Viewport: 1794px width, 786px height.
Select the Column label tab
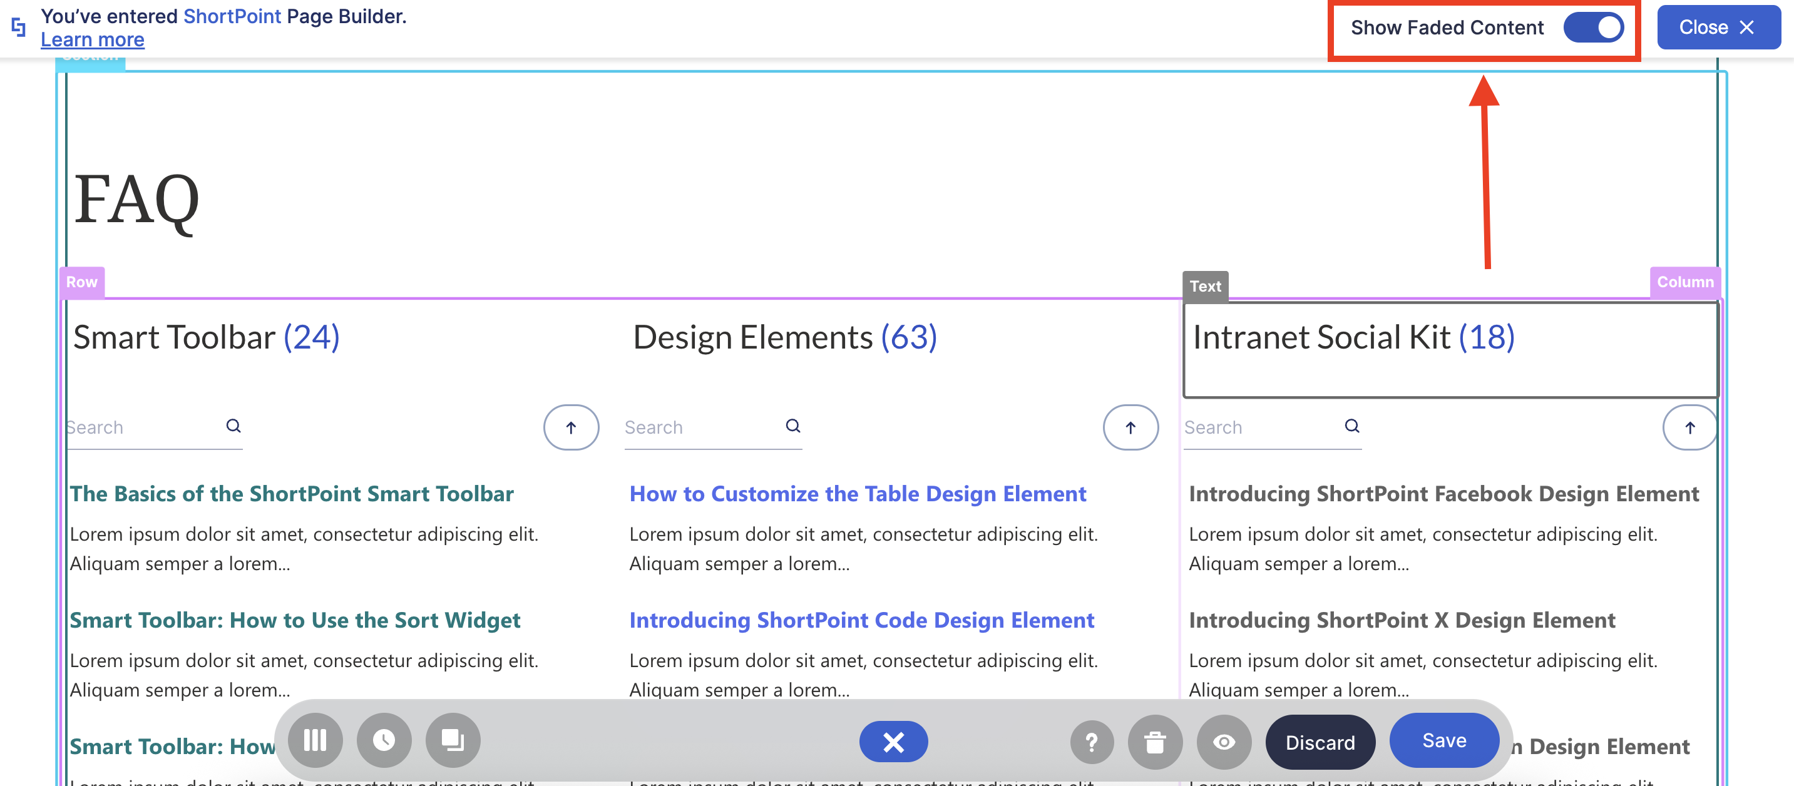point(1684,282)
